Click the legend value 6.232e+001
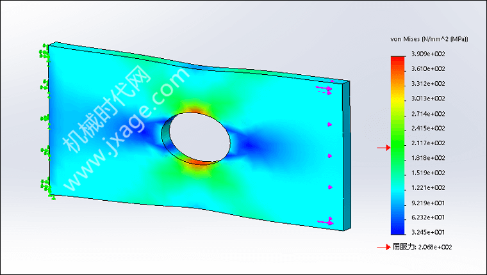487x275 pixels. tap(428, 217)
